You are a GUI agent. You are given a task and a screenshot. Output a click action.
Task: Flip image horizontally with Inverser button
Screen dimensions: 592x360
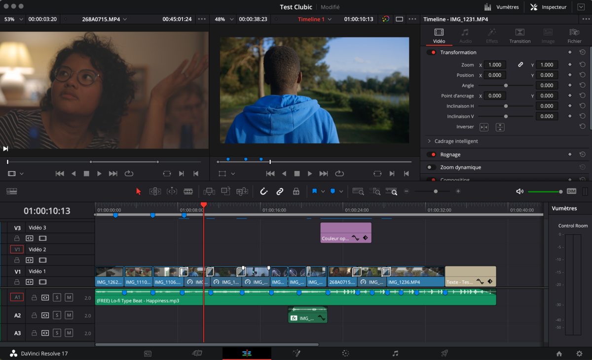click(484, 127)
